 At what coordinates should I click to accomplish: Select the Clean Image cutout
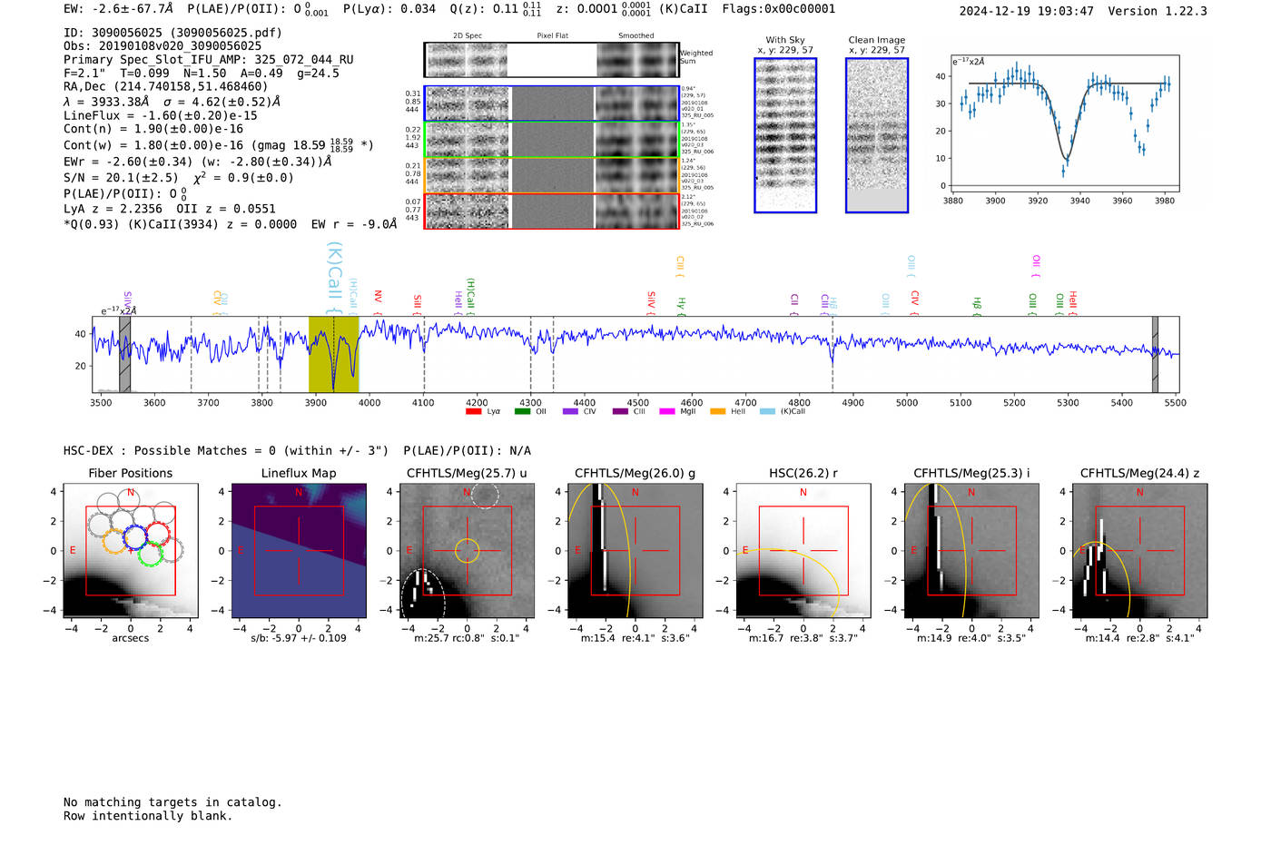coord(877,135)
